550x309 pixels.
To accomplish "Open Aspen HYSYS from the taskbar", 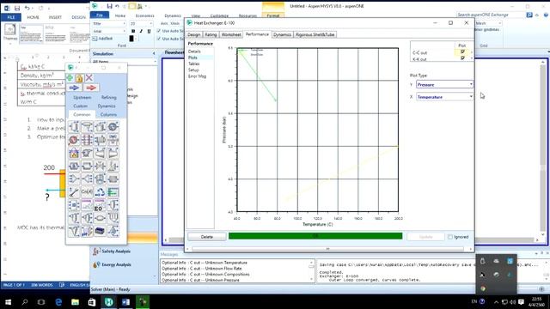I will pos(109,301).
